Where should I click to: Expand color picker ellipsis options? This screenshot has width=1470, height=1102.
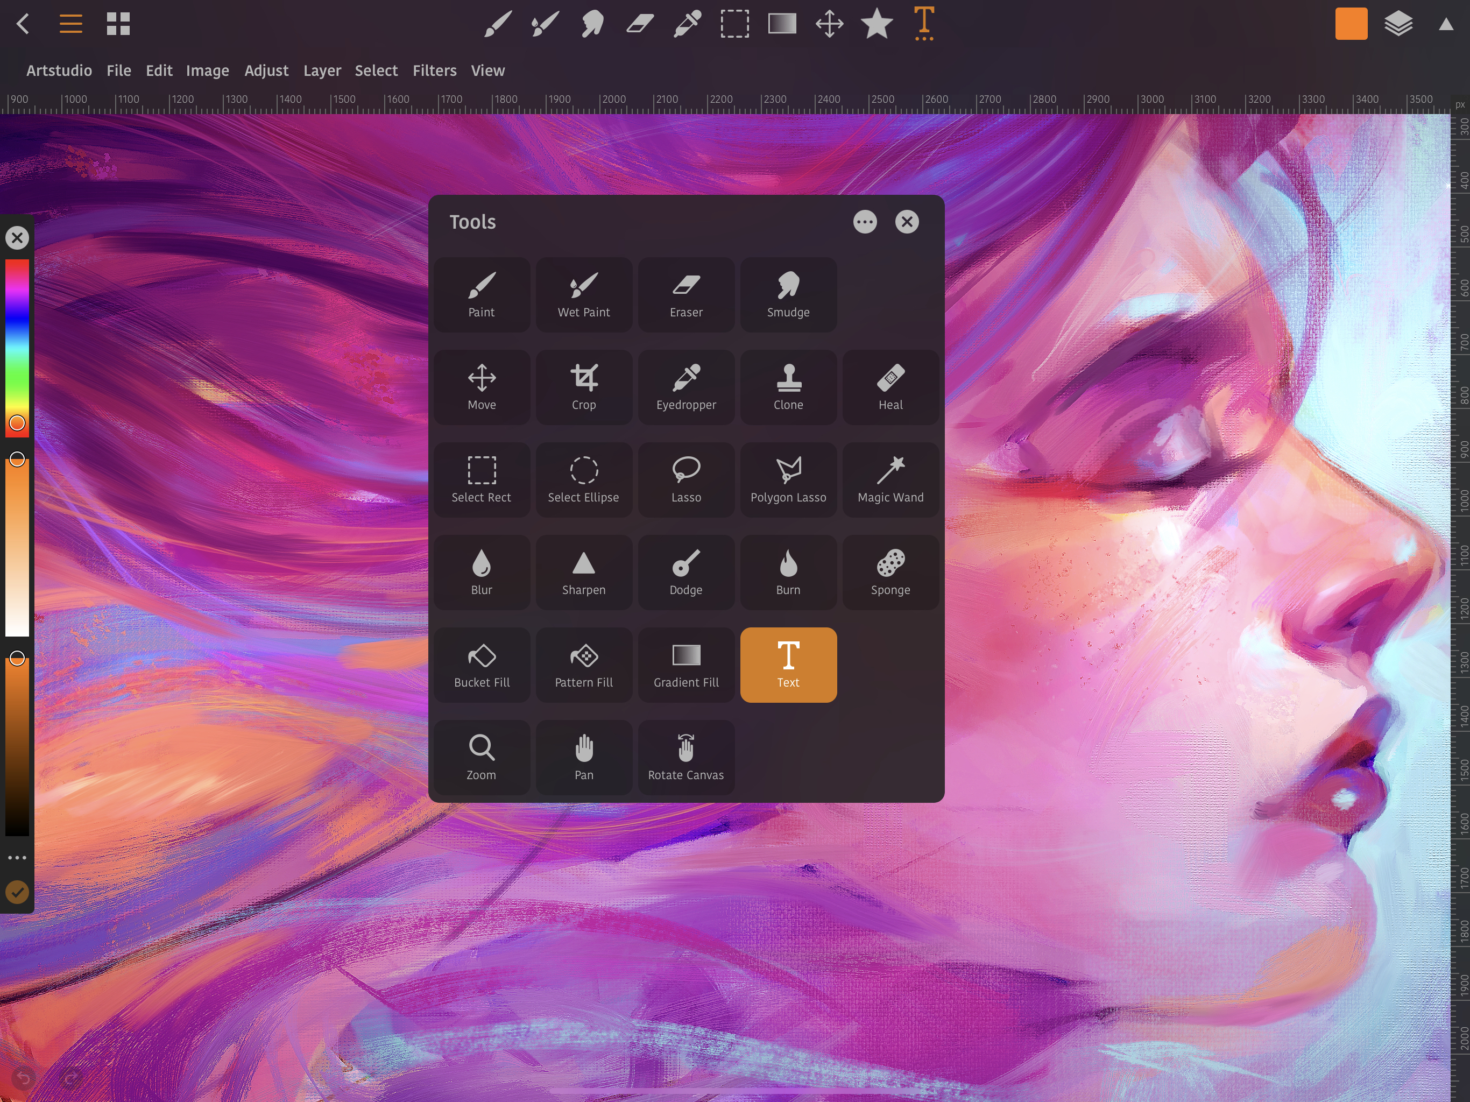[x=17, y=857]
